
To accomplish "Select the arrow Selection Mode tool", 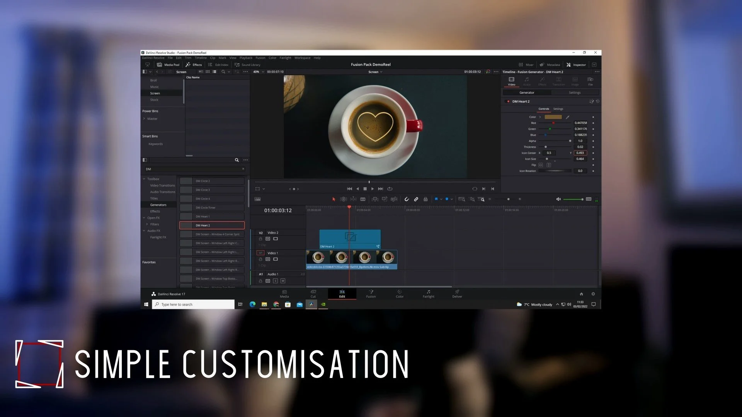I will [334, 199].
